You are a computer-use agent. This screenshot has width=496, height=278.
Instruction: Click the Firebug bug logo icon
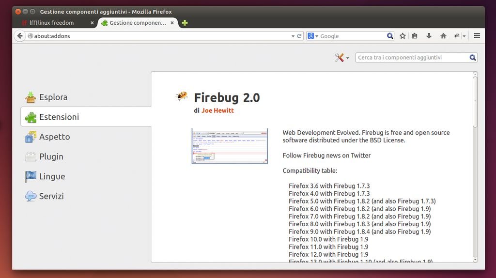(182, 96)
